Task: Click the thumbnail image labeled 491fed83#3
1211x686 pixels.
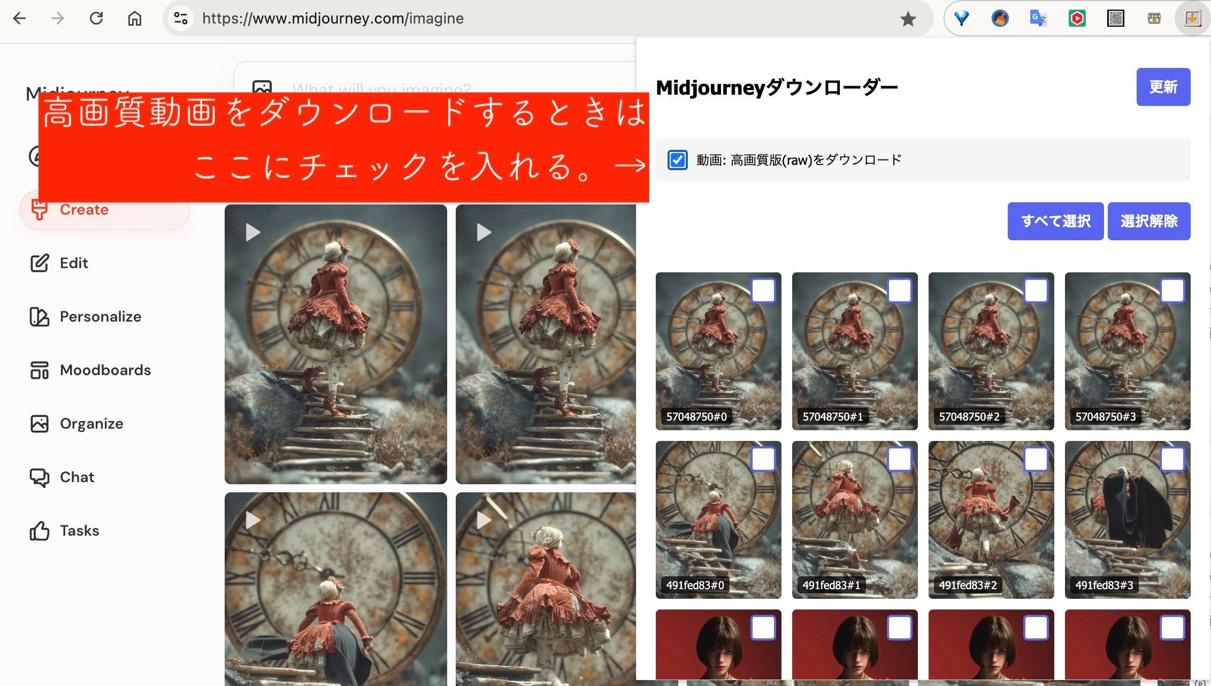Action: [1128, 520]
